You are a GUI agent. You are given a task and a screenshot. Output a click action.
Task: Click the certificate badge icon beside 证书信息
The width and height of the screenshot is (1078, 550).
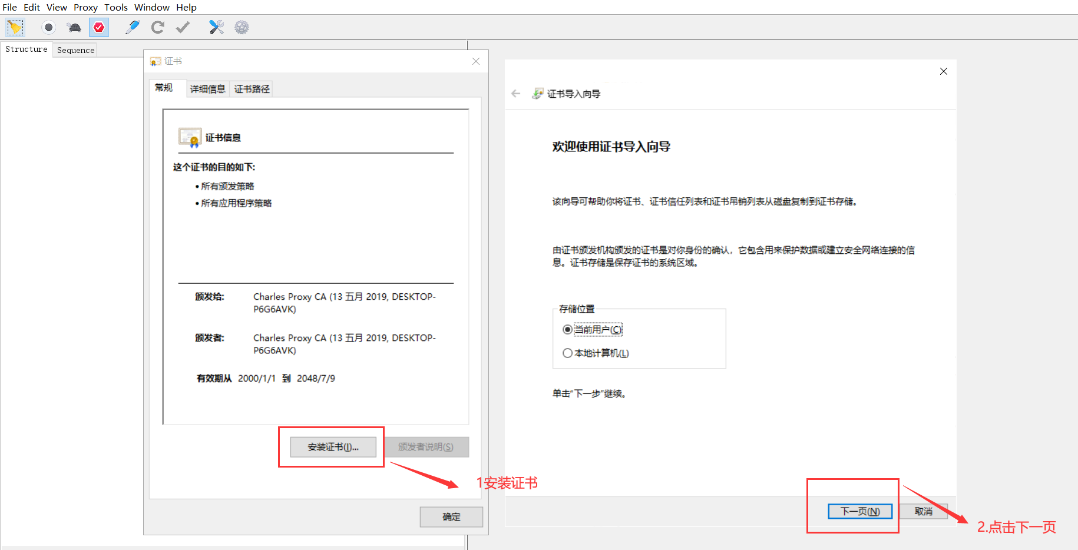tap(190, 137)
